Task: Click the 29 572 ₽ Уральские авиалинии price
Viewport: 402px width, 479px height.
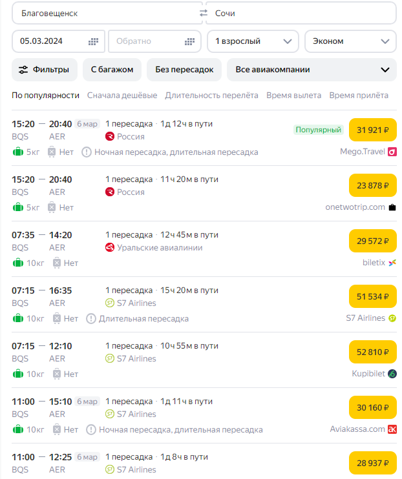Action: [373, 241]
